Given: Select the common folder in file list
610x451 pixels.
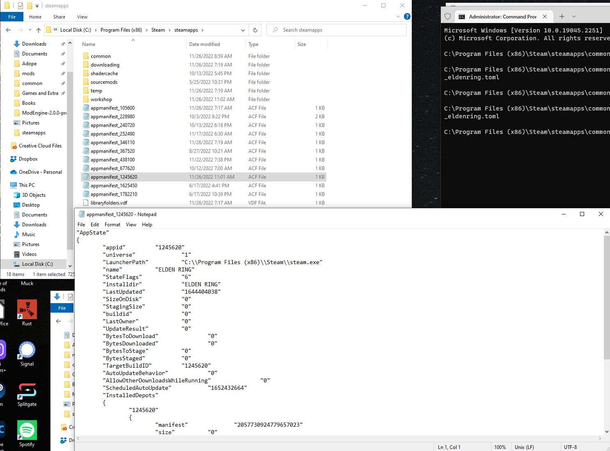Looking at the screenshot, I should click(x=101, y=56).
